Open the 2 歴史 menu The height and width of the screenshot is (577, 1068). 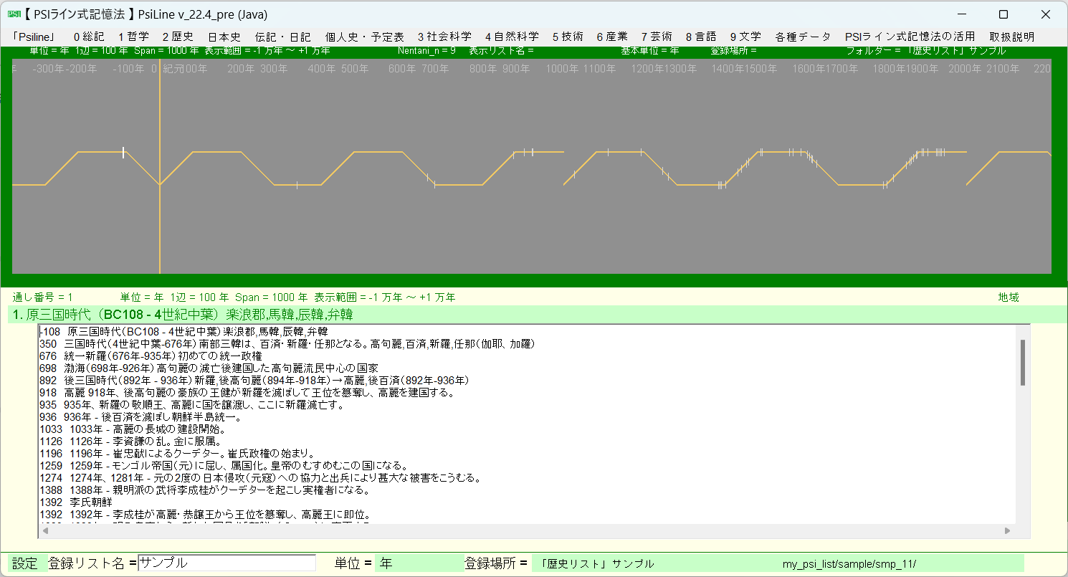click(178, 37)
